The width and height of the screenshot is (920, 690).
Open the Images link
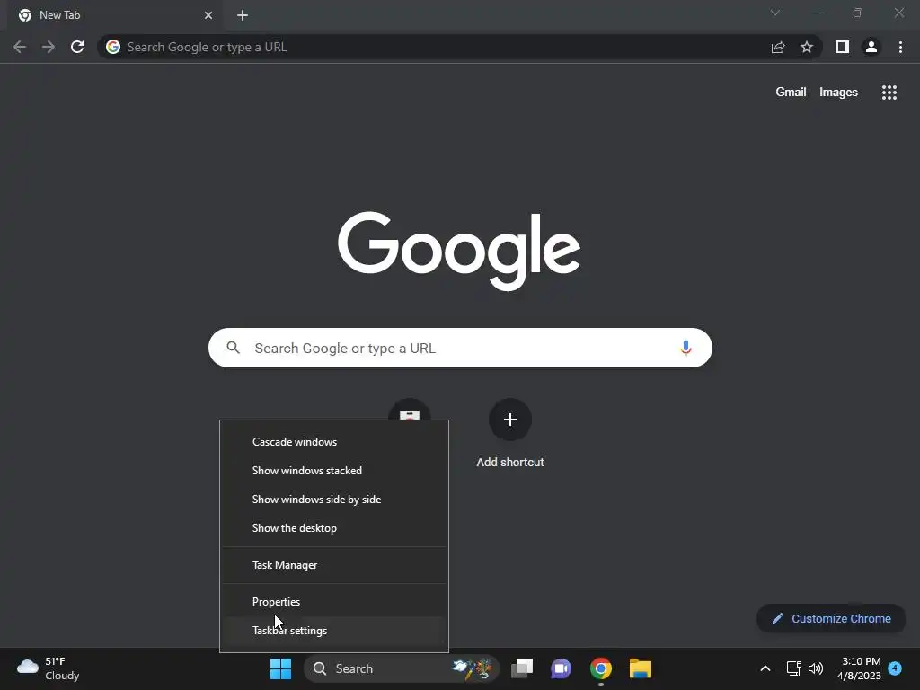click(838, 93)
